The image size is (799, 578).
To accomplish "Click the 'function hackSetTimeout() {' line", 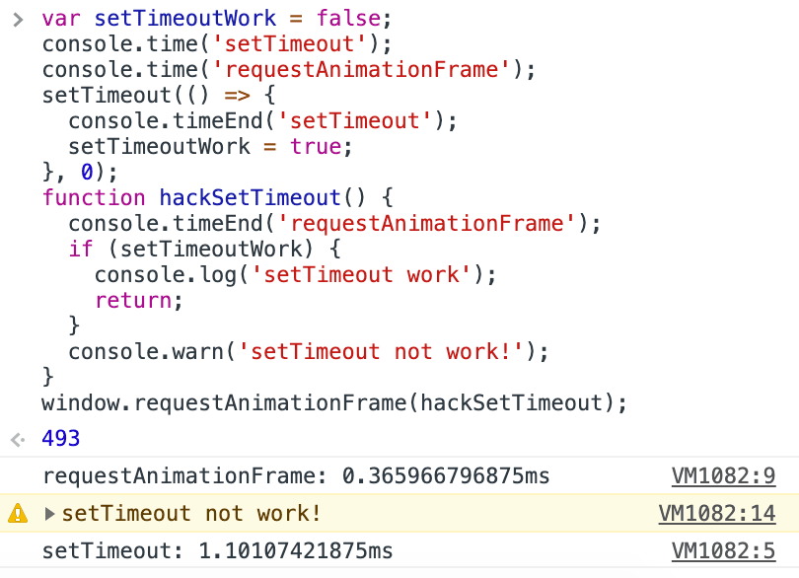I will pos(218,198).
